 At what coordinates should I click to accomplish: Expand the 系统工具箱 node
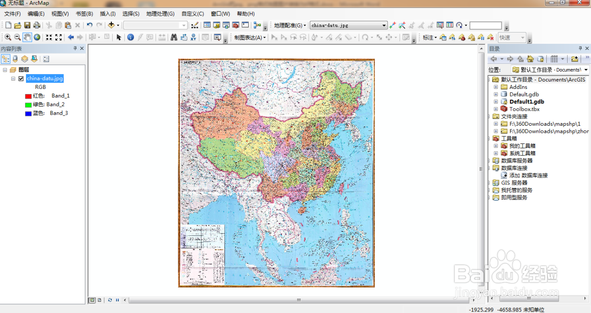496,153
